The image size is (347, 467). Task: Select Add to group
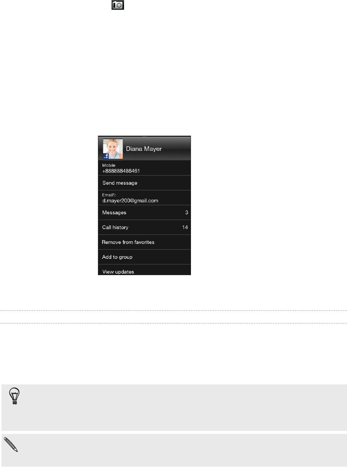point(144,257)
